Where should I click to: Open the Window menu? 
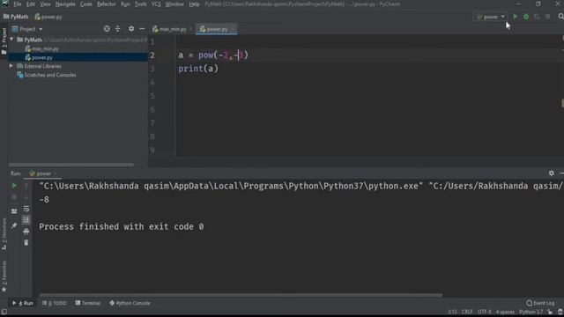(174, 4)
